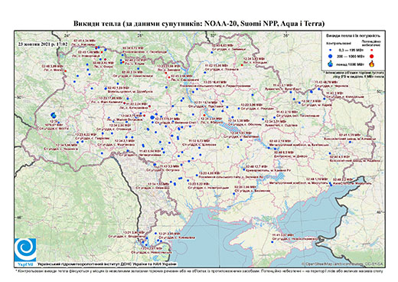Select the large blue circle legend symbol
The image size is (398, 282).
click(x=331, y=56)
